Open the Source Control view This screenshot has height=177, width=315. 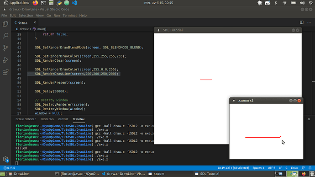pyautogui.click(x=5, y=48)
